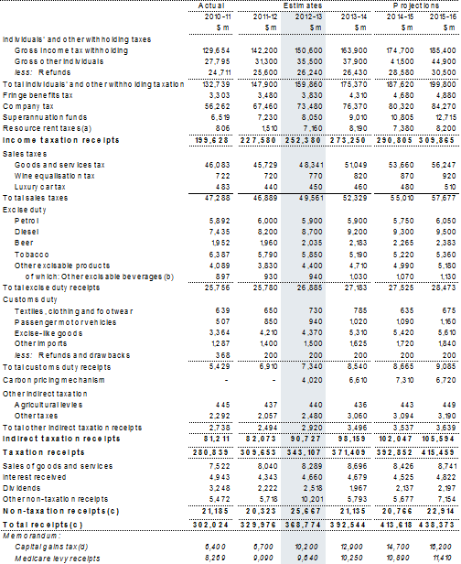Select 'Medicare levy receipts' label

(57, 559)
